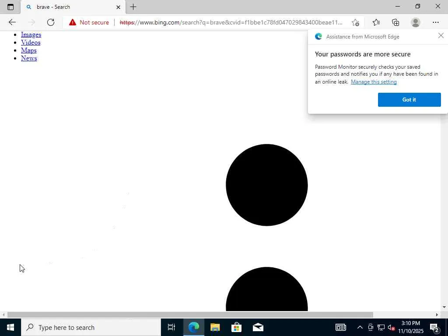
Task: Add this page to favorites star icon
Action: pos(355,22)
